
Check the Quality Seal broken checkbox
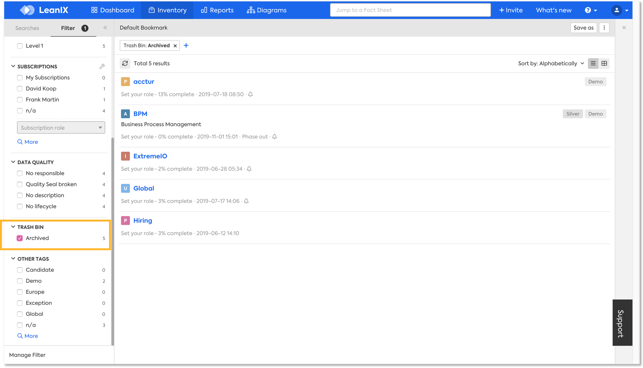click(20, 184)
